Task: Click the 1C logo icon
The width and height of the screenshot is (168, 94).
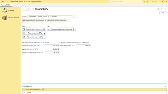Action: [3, 2]
